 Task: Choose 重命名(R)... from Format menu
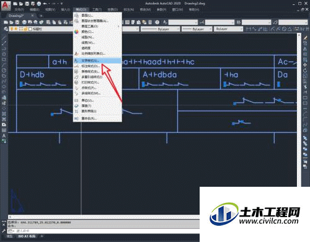coord(97,119)
